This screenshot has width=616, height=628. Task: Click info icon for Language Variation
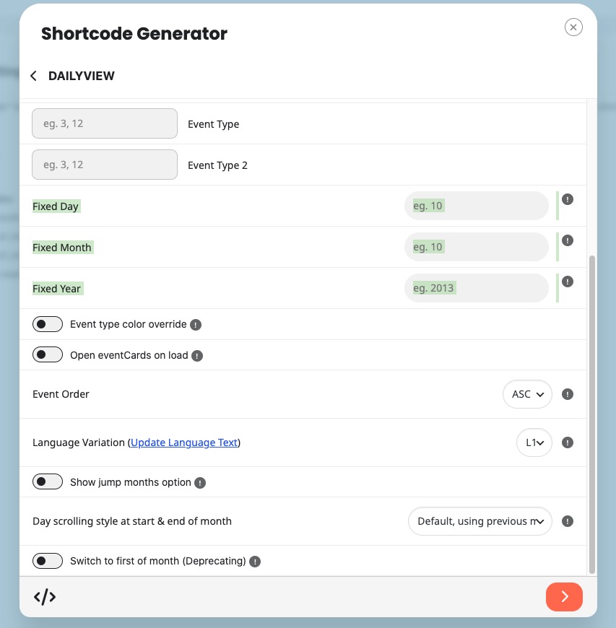(x=567, y=442)
